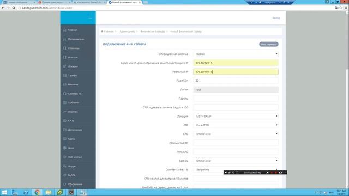Click the browser address bar URL
This screenshot has width=349, height=196.
[47, 8]
